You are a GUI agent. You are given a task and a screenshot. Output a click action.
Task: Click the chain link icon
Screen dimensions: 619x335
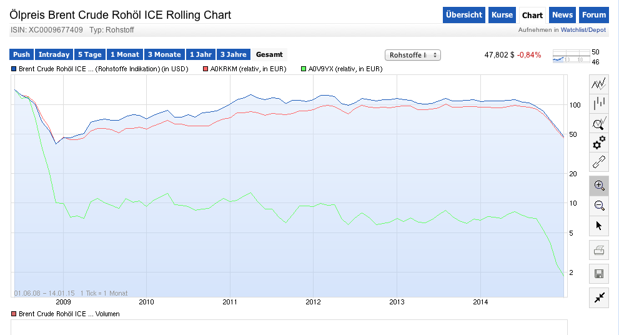(x=599, y=162)
